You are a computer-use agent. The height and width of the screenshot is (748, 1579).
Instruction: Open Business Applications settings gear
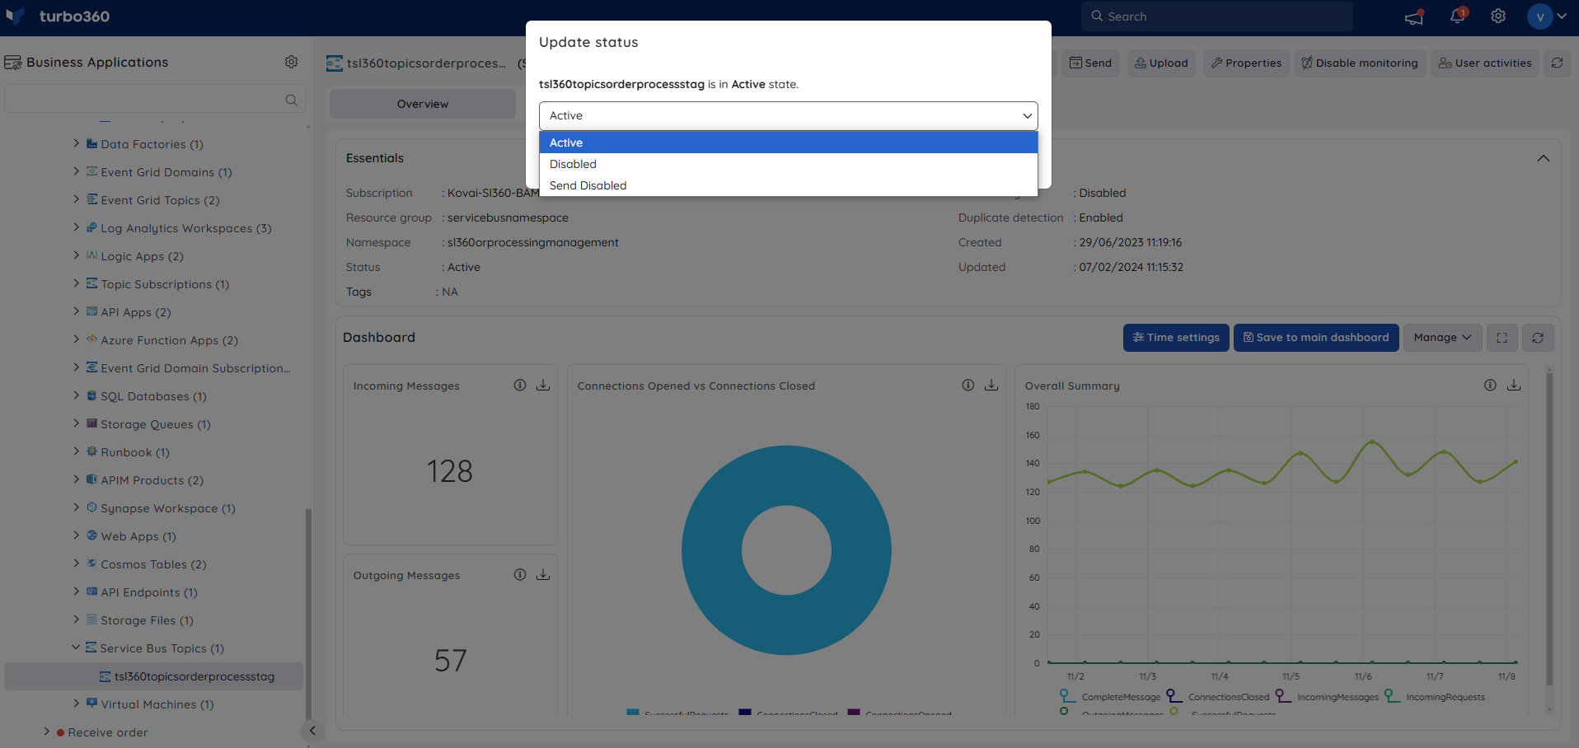(291, 62)
